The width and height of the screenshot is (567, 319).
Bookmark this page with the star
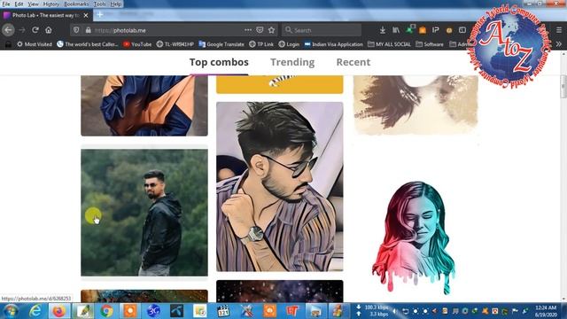click(272, 30)
